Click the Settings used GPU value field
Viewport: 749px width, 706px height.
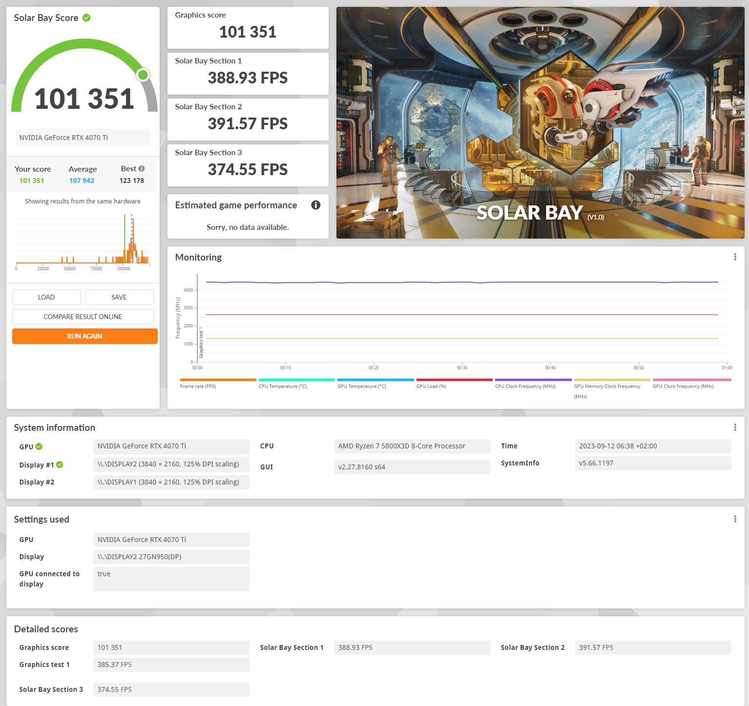coord(171,540)
